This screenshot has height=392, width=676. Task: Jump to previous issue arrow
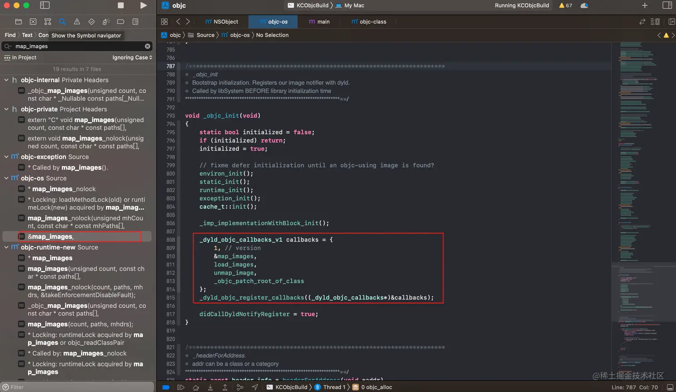659,35
